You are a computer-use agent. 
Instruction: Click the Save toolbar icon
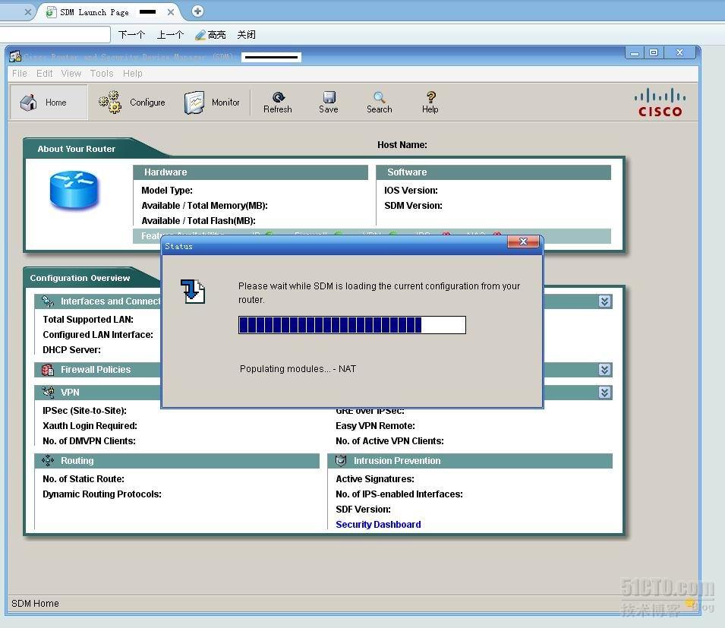[x=329, y=97]
